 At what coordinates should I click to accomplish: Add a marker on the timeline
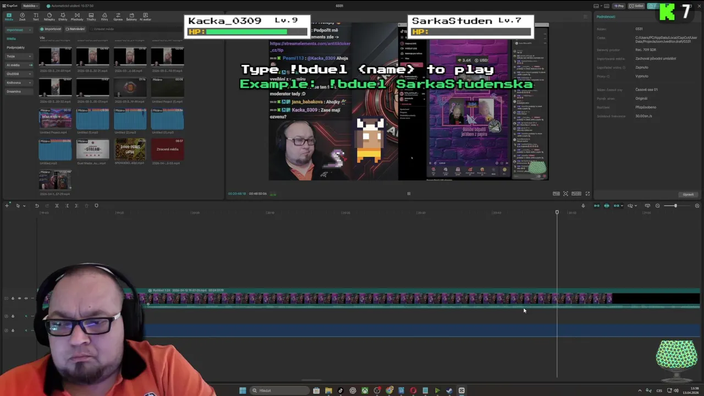[96, 206]
